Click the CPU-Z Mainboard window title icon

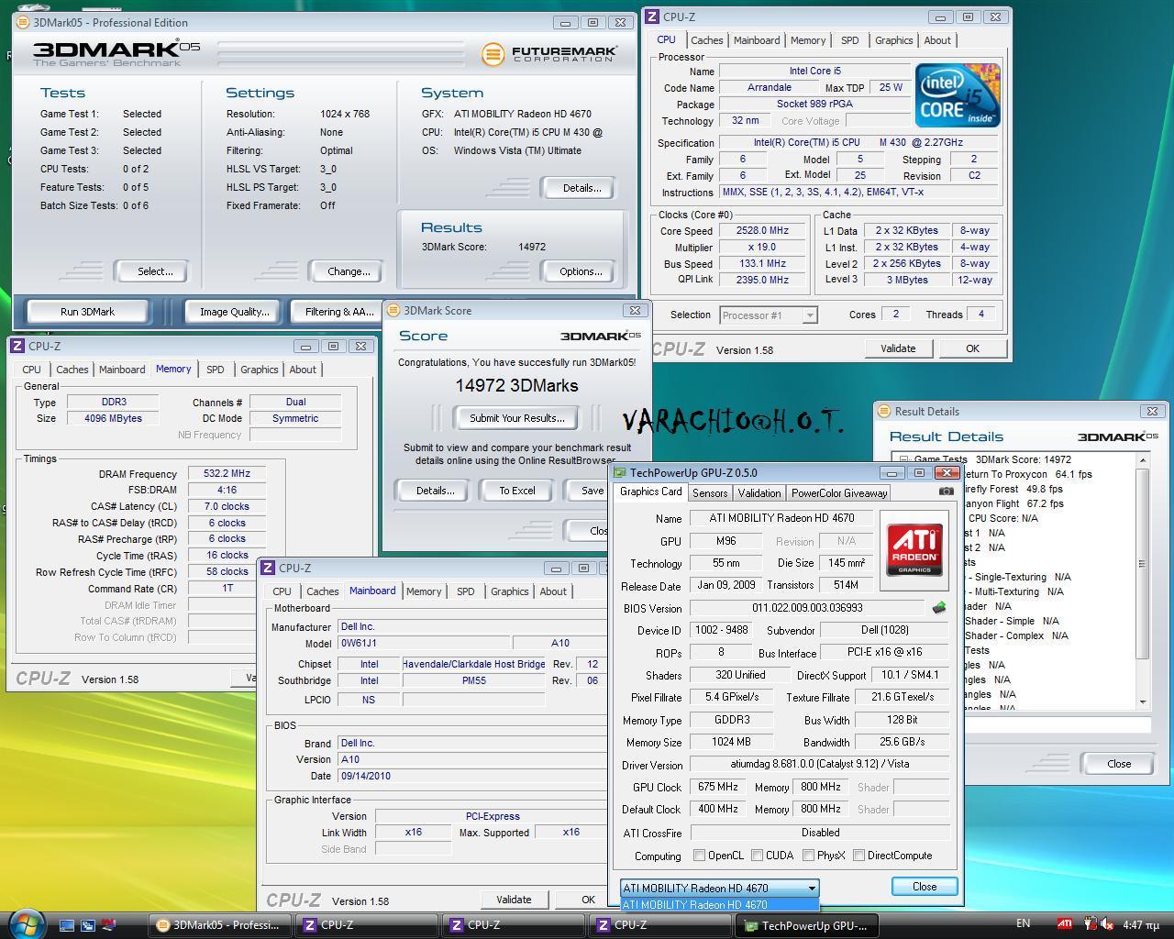(x=269, y=569)
